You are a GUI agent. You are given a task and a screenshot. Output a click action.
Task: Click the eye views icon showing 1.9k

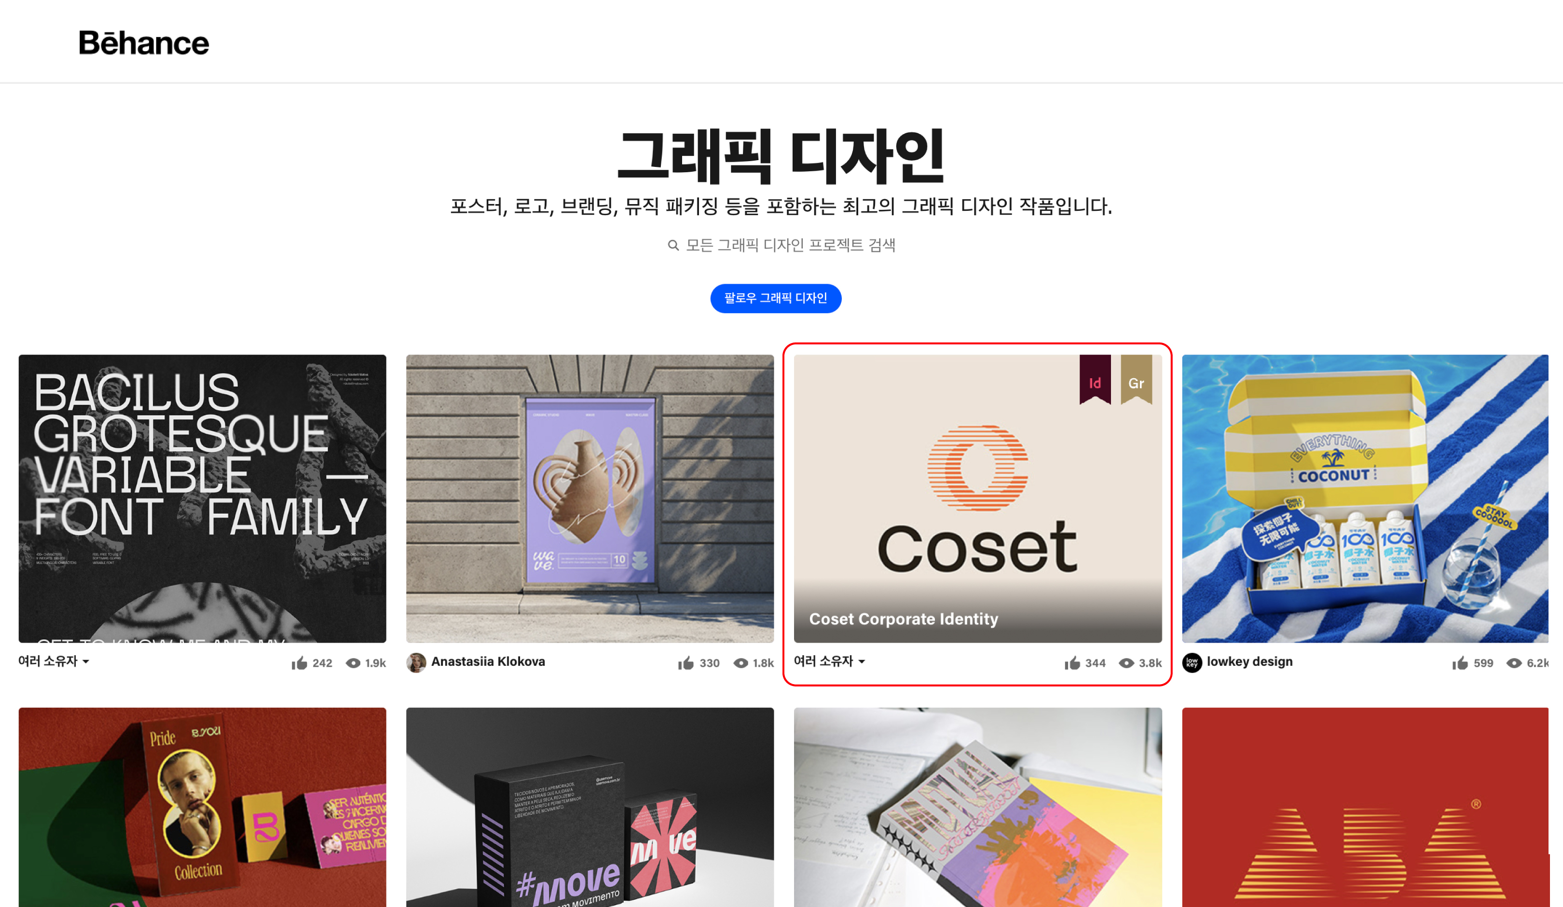pos(353,663)
